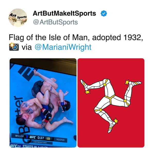
Task: Click the yellow star spur near top-right foot
Action: [127, 82]
